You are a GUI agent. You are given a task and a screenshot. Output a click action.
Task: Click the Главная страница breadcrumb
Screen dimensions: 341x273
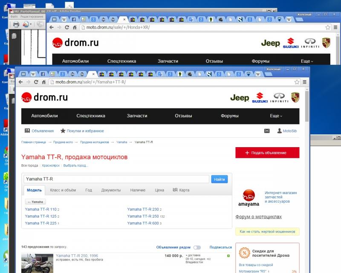[x=34, y=142]
